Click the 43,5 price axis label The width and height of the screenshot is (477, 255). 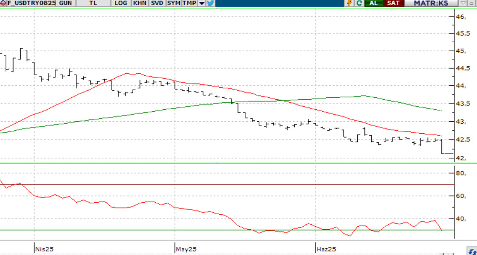tap(463, 104)
